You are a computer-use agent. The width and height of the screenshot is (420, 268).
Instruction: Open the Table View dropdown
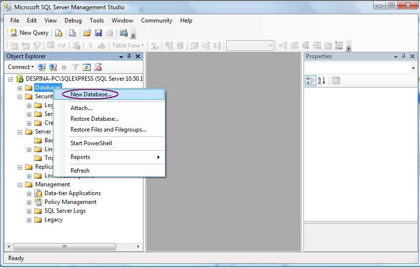click(128, 45)
